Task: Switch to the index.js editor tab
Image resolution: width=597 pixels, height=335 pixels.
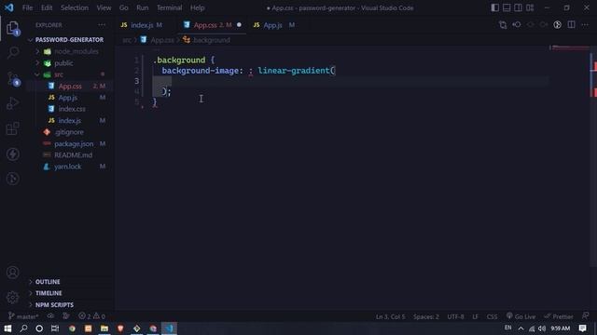Action: [142, 25]
